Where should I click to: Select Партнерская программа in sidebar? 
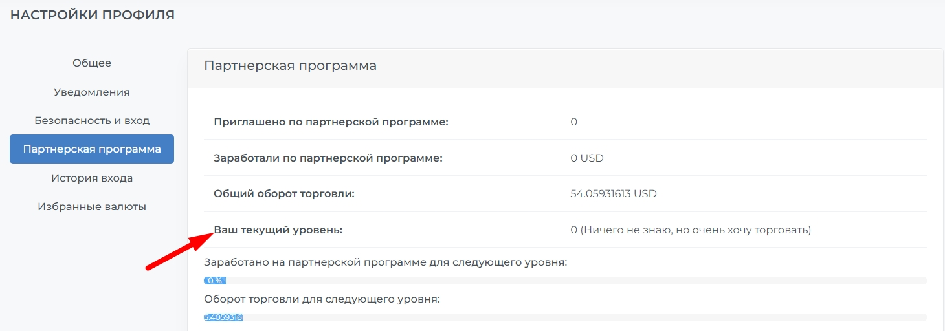coord(92,149)
